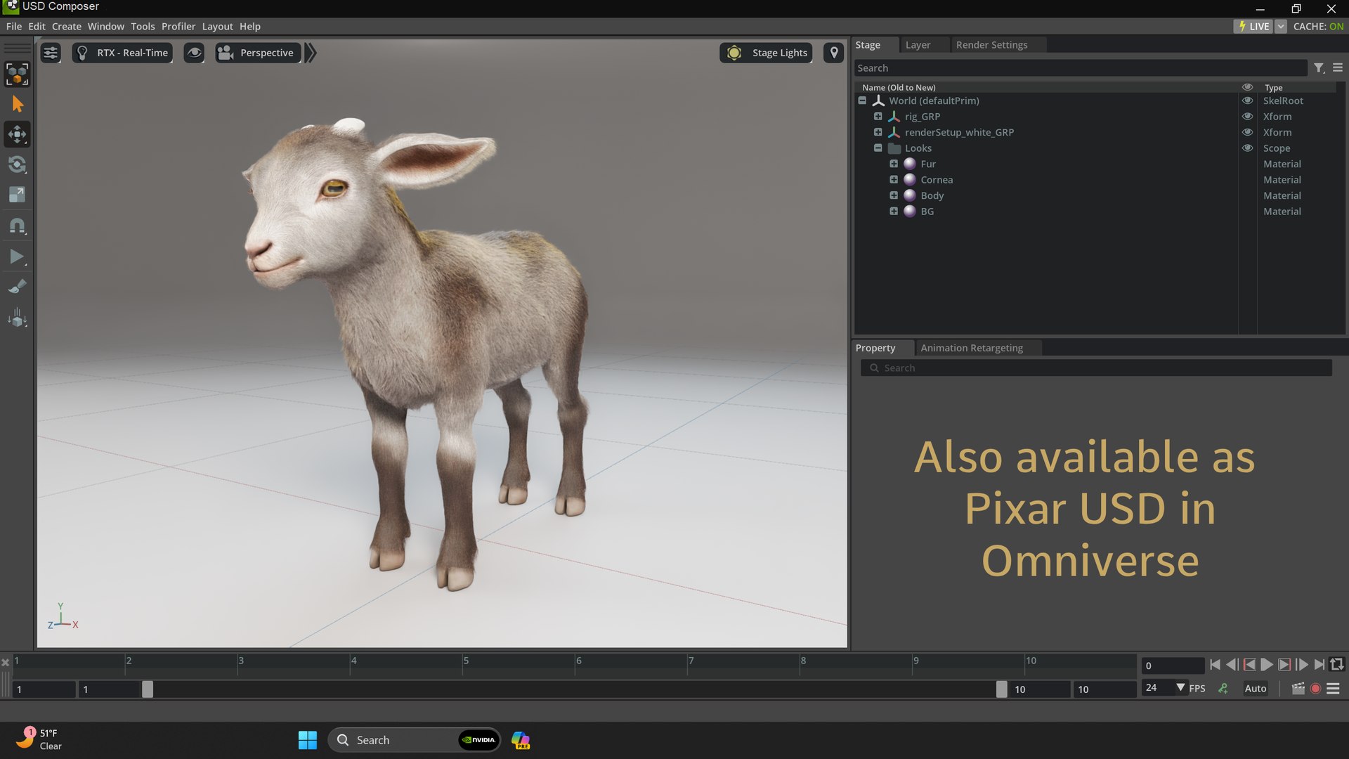
Task: Open viewport settings sliders icon
Action: point(51,53)
